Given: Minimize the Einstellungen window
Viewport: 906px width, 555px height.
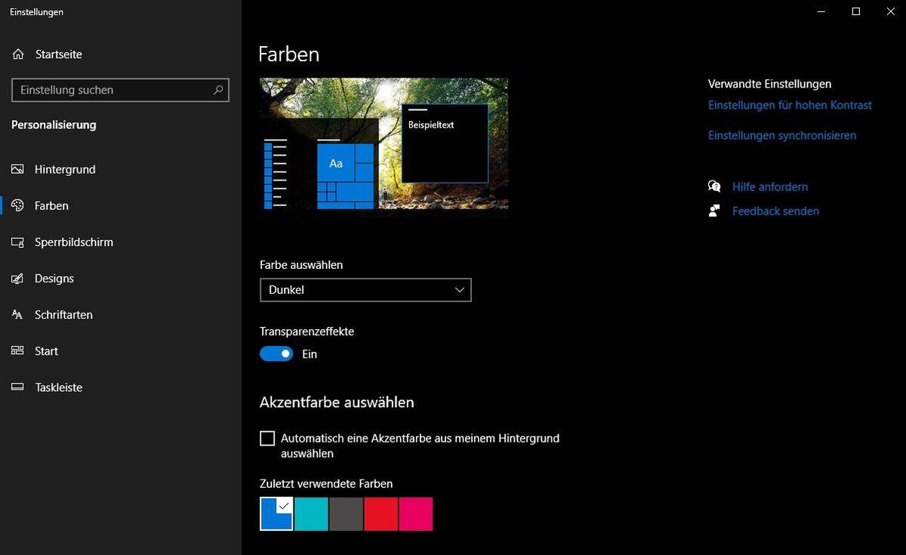Looking at the screenshot, I should click(821, 11).
